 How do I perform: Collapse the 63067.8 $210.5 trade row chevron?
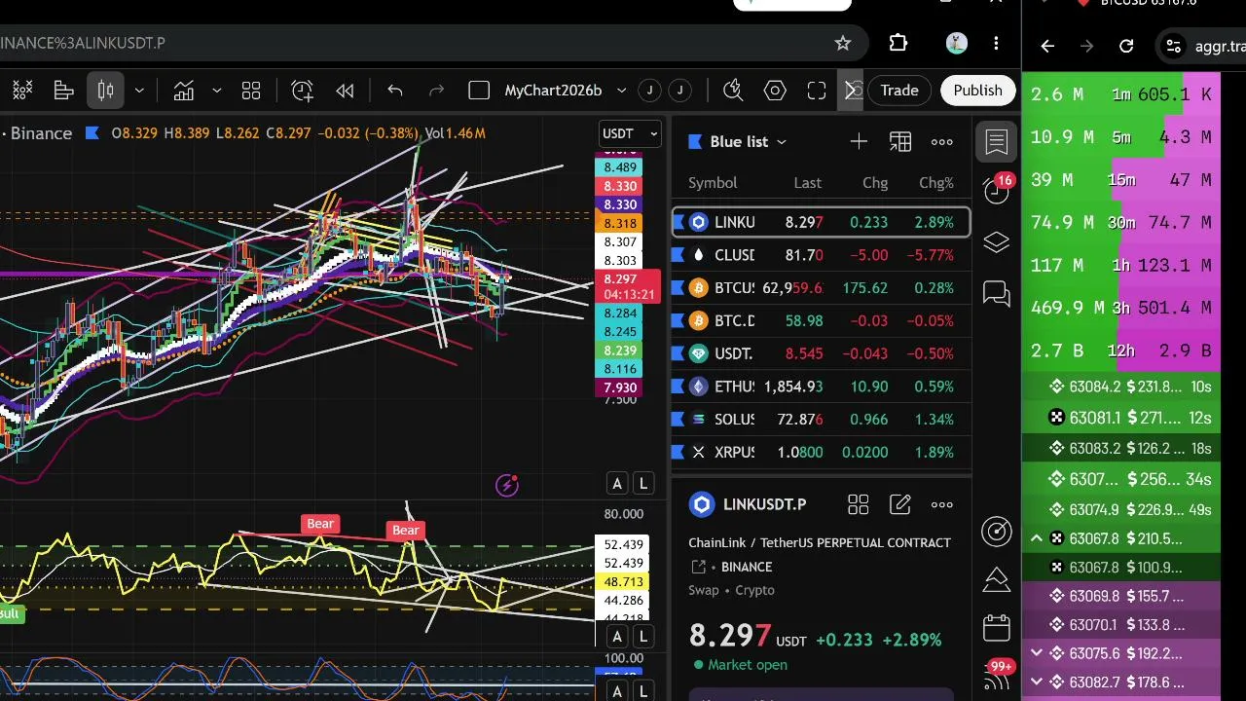pos(1037,538)
